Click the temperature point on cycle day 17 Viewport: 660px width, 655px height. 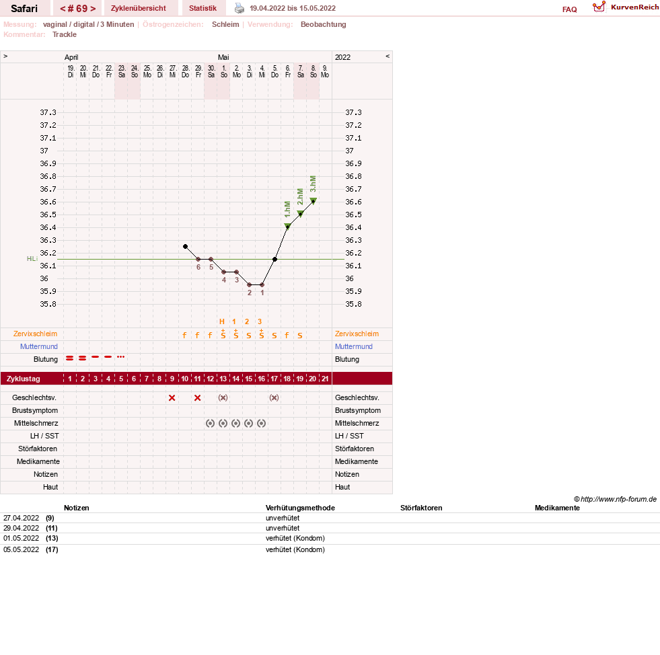pyautogui.click(x=274, y=259)
